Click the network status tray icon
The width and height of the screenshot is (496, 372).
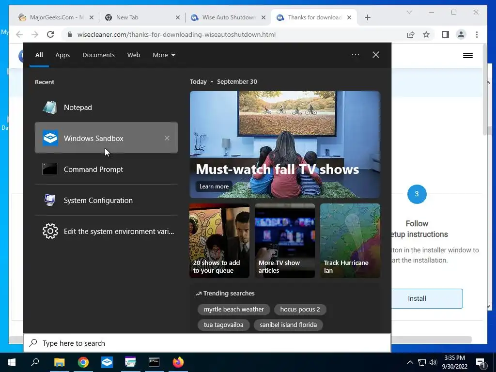422,362
